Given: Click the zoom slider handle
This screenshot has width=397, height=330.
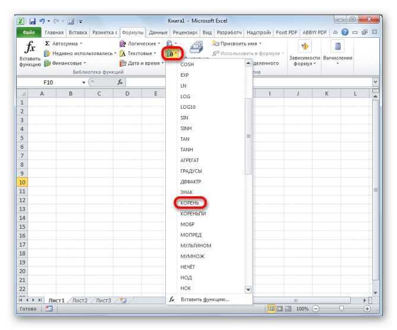Looking at the screenshot, I should tap(341, 308).
